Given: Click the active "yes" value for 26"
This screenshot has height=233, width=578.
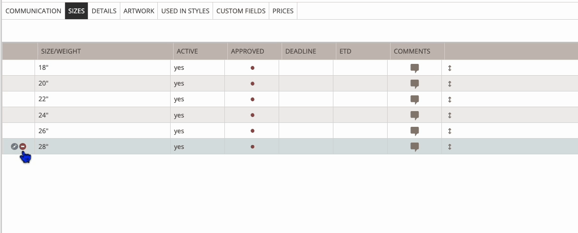Looking at the screenshot, I should 179,131.
